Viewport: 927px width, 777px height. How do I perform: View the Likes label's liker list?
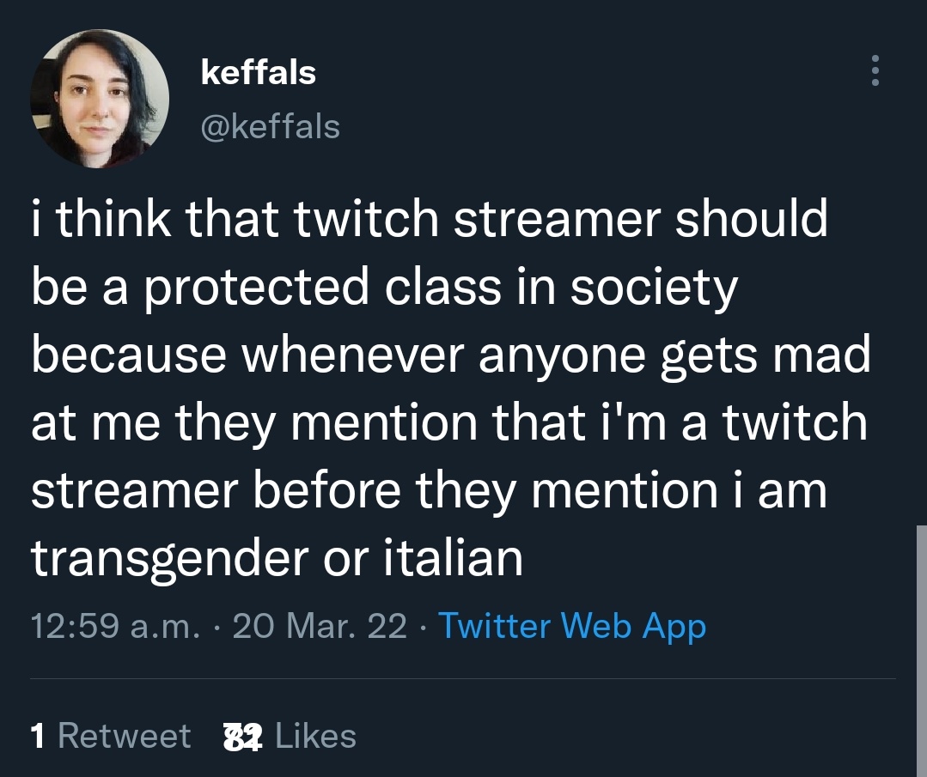coord(315,736)
